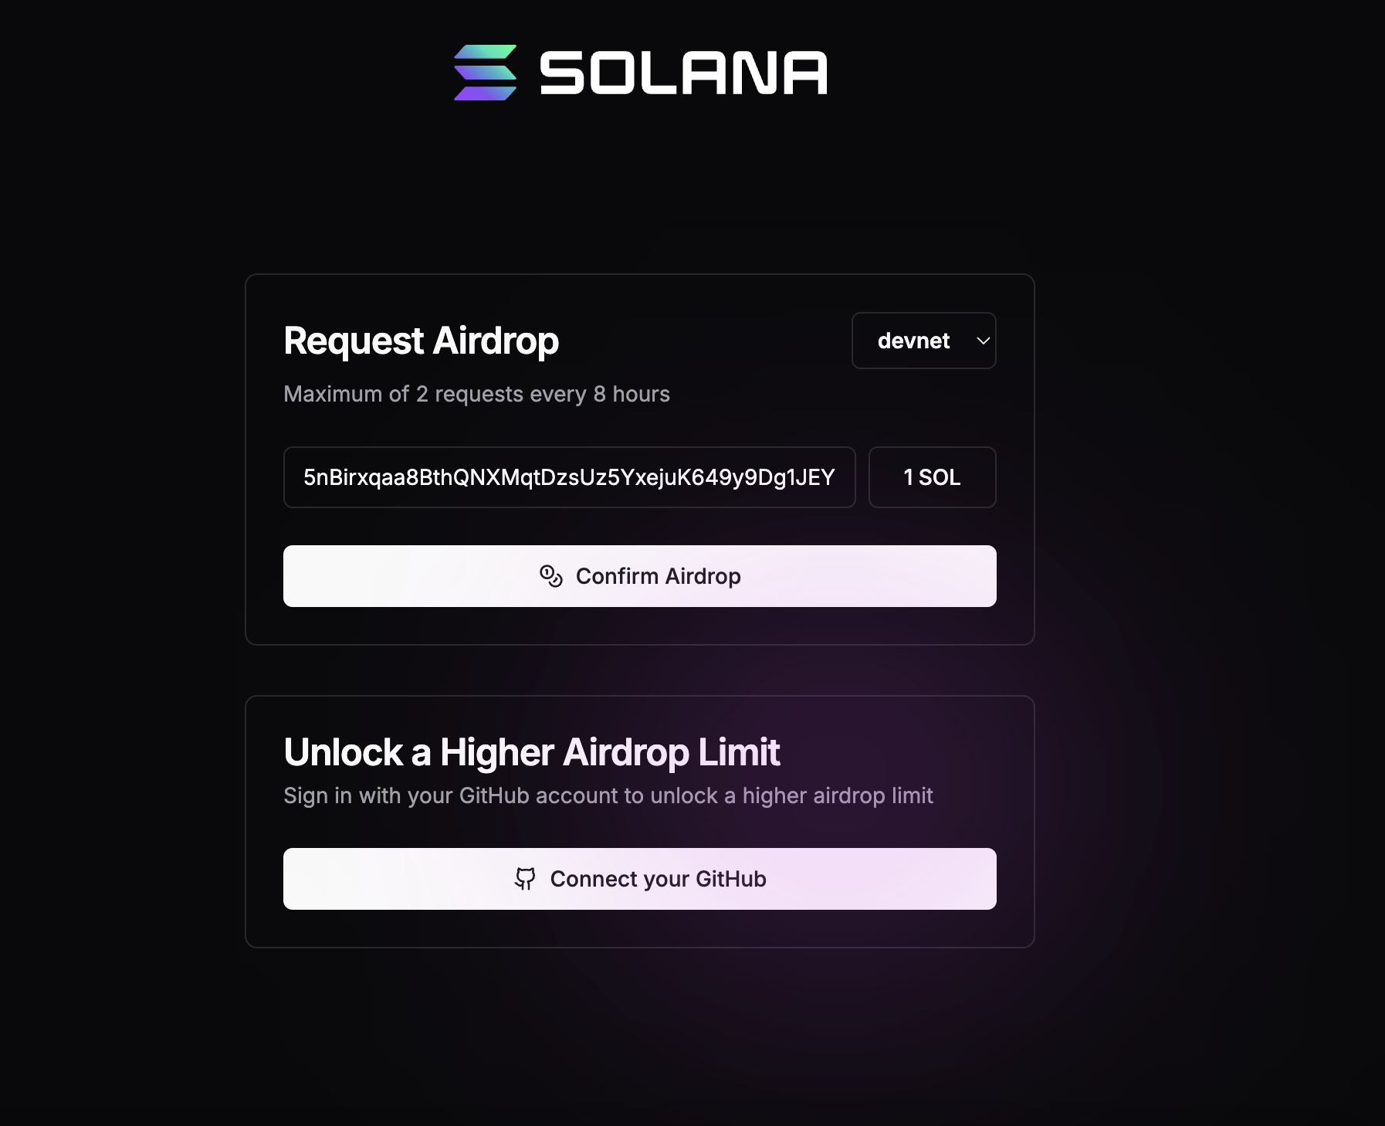Click the green top bar of Solana logo
Screen dimensions: 1385x1126
coord(485,52)
